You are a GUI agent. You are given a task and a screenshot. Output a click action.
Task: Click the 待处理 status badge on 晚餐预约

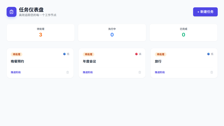click(x=16, y=54)
